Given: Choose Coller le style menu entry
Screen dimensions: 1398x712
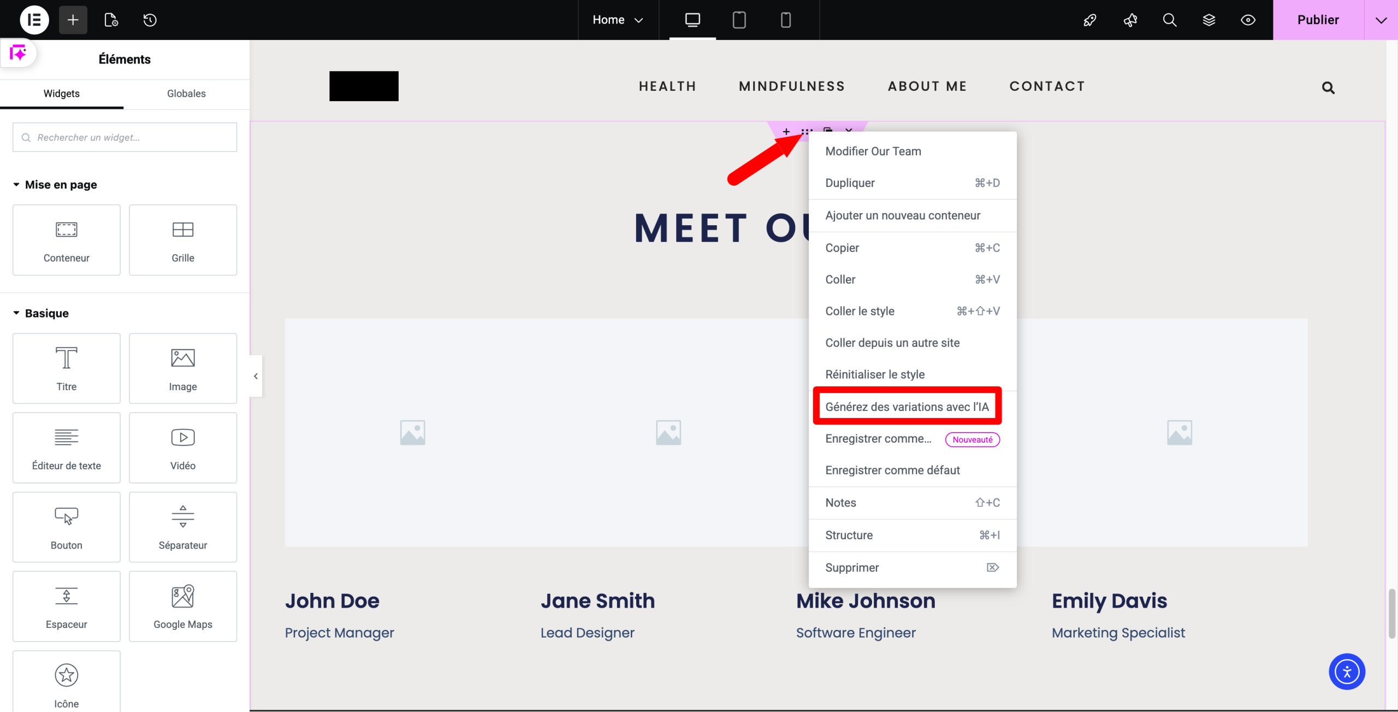Looking at the screenshot, I should [x=912, y=311].
